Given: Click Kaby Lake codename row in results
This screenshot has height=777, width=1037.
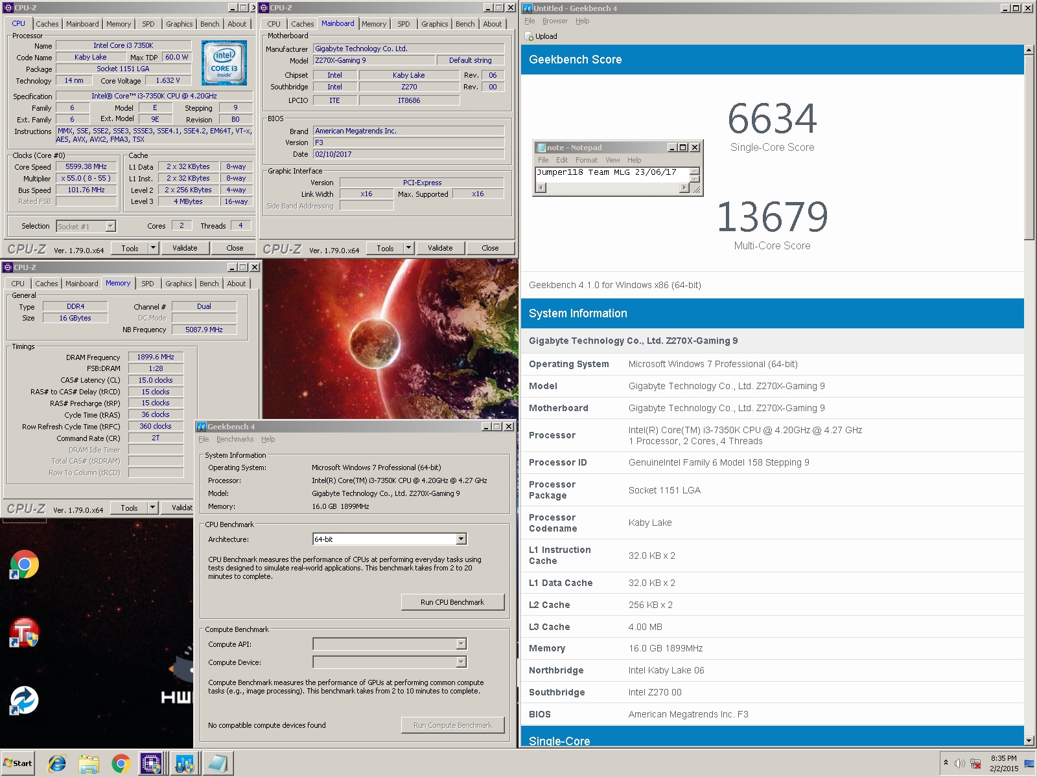Looking at the screenshot, I should pyautogui.click(x=772, y=523).
